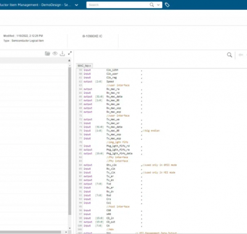Click the Rx_mac_pa signal name
This screenshot has height=234, width=247.
coord(113,104)
